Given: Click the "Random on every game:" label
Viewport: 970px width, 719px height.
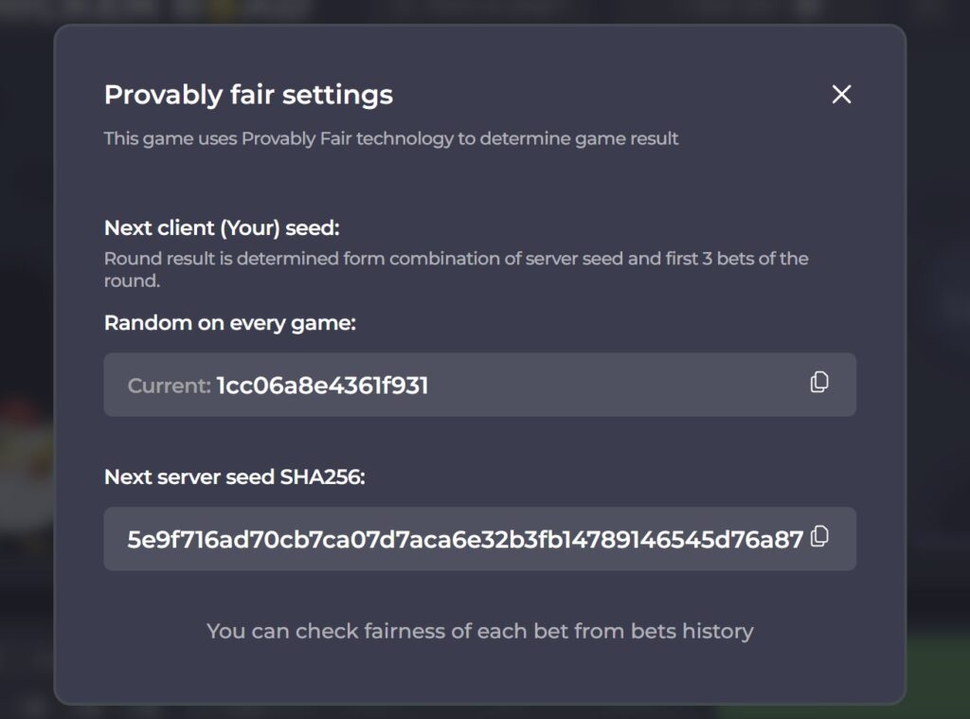Looking at the screenshot, I should click(x=230, y=323).
